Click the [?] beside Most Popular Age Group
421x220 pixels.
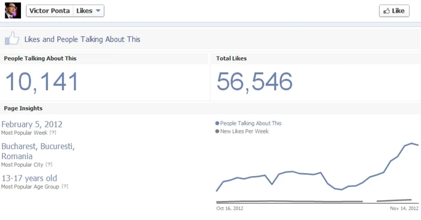point(65,186)
